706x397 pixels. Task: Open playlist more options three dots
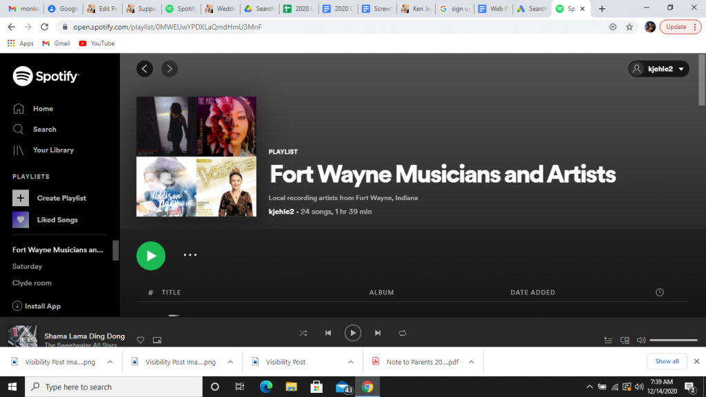(x=190, y=255)
